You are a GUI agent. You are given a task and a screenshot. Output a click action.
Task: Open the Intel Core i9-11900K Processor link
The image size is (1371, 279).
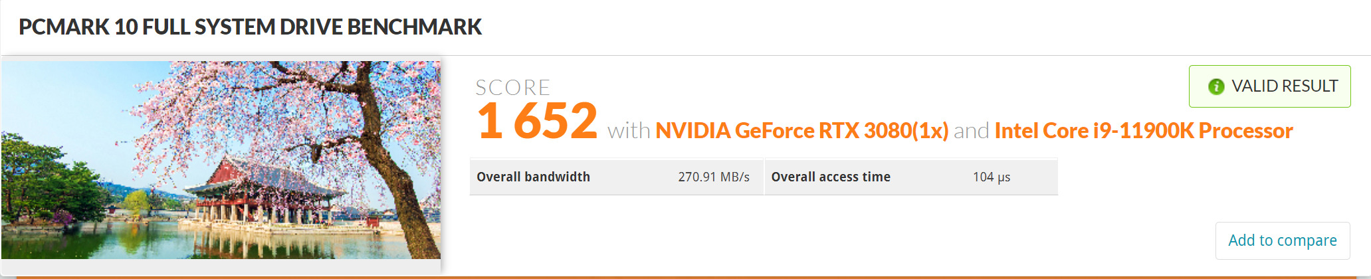(1143, 131)
